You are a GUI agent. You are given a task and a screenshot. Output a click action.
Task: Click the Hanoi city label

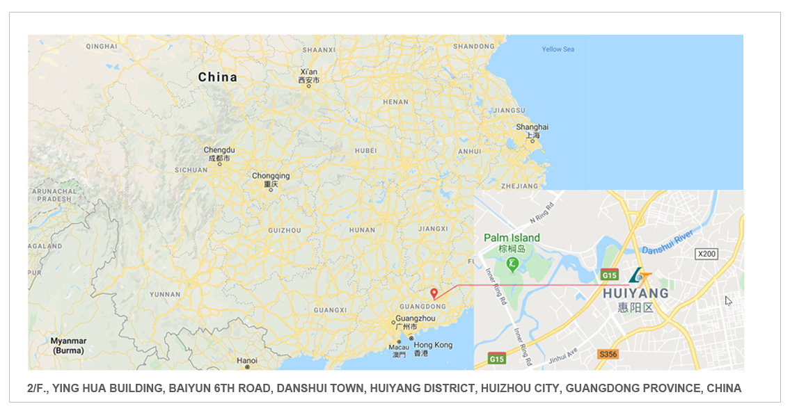(247, 360)
